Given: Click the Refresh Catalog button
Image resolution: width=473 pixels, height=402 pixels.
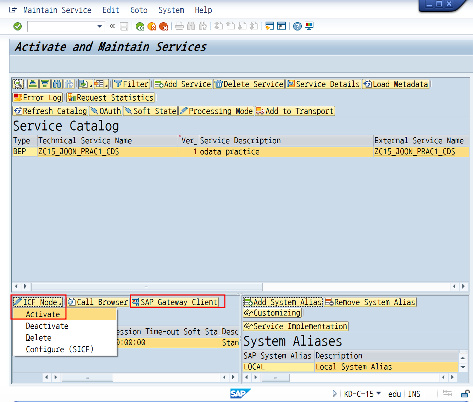Looking at the screenshot, I should [50, 111].
